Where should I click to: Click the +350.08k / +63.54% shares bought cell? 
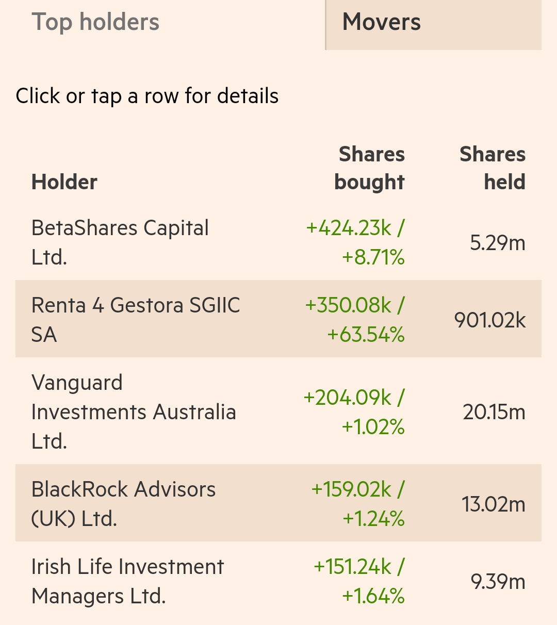tap(355, 320)
